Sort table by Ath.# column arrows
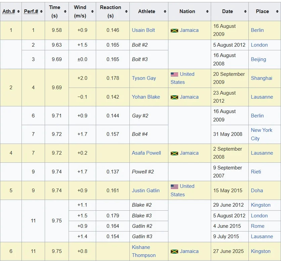The image size is (281, 261). coord(18,11)
